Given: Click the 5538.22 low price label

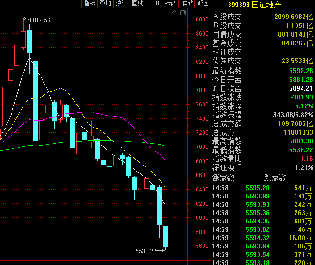Looking at the screenshot, I should [x=146, y=251].
